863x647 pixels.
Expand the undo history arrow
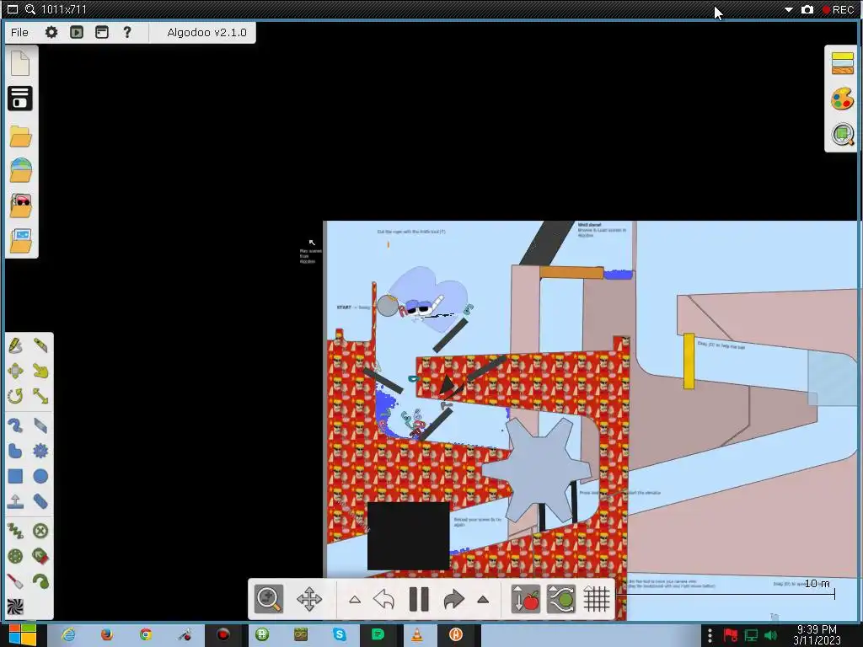355,600
